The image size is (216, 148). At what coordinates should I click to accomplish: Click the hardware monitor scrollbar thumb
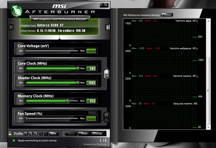click(208, 90)
